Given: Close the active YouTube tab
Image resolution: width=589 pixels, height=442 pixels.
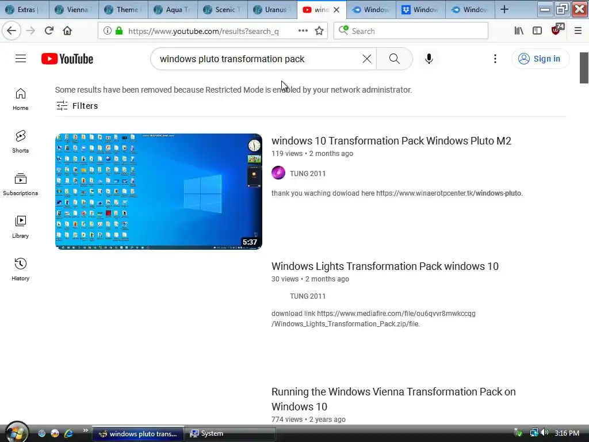Looking at the screenshot, I should 336,10.
